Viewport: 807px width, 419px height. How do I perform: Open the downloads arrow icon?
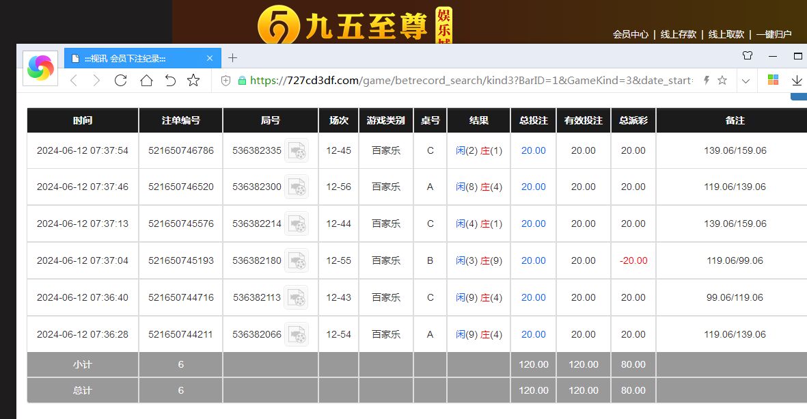pos(797,81)
